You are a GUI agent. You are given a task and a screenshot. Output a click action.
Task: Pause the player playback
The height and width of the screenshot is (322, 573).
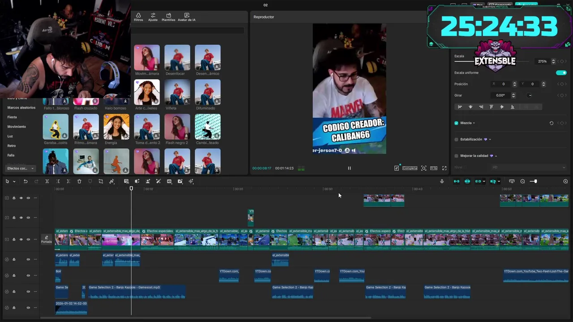coord(349,168)
